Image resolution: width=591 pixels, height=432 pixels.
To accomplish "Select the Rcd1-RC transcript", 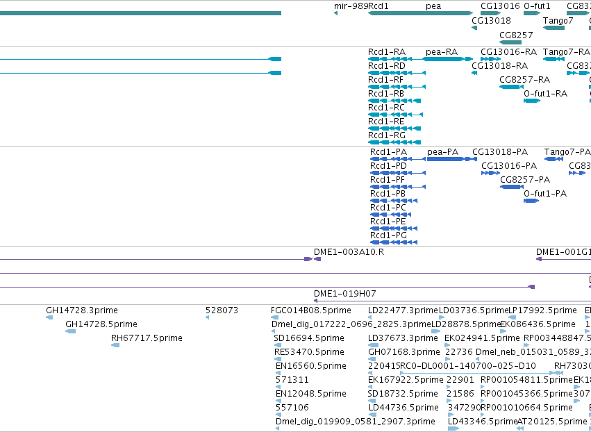I will 395,115.
